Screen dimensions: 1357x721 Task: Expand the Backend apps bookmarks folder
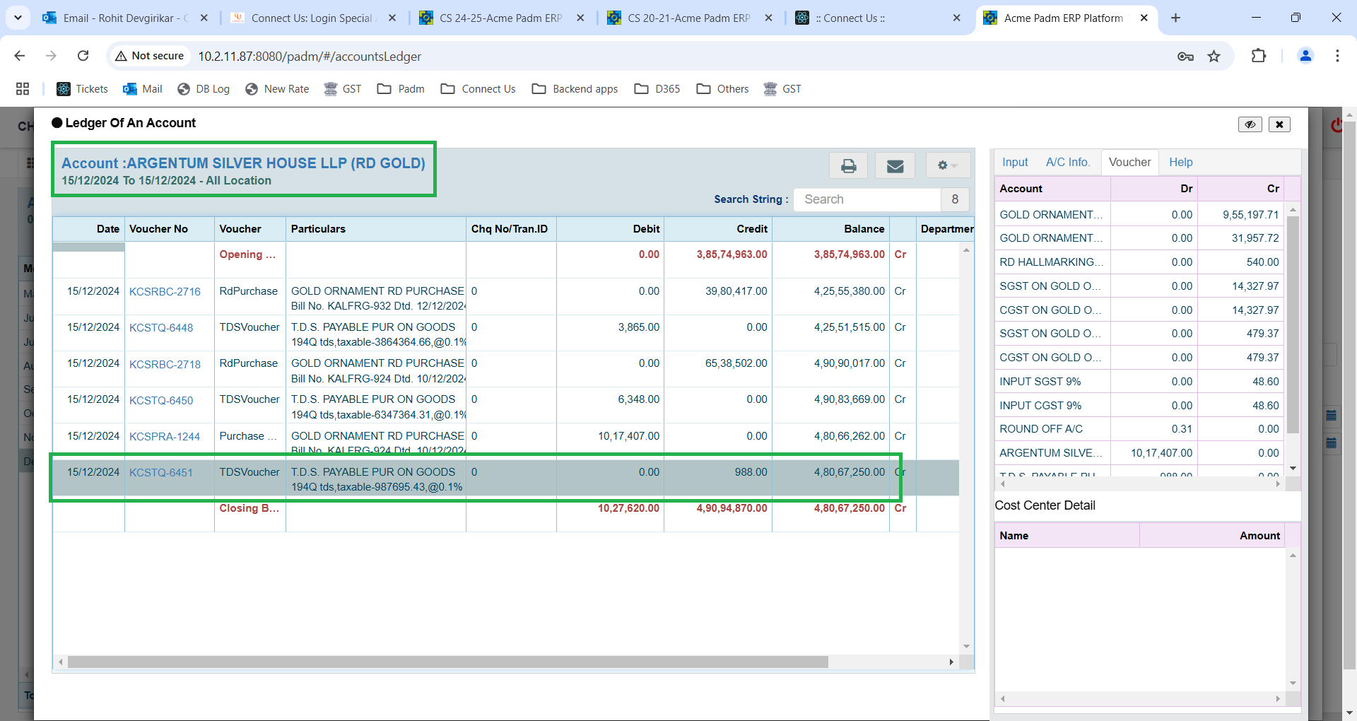point(575,88)
